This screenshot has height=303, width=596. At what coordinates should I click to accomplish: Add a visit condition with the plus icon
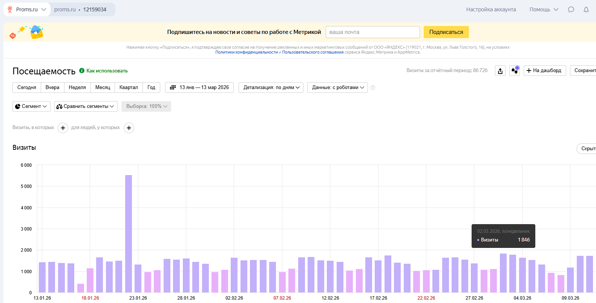[63, 128]
